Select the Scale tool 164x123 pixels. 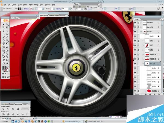click(x=7, y=40)
